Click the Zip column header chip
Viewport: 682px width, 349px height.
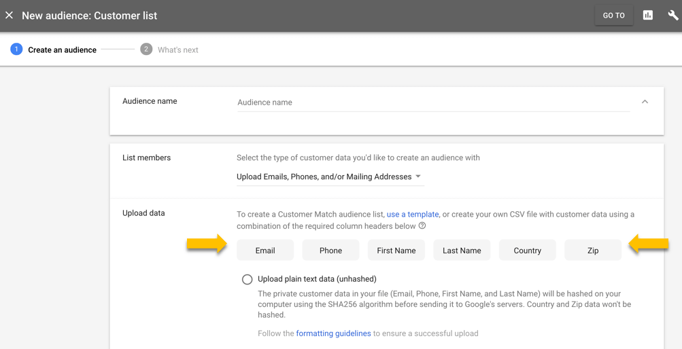[593, 251]
